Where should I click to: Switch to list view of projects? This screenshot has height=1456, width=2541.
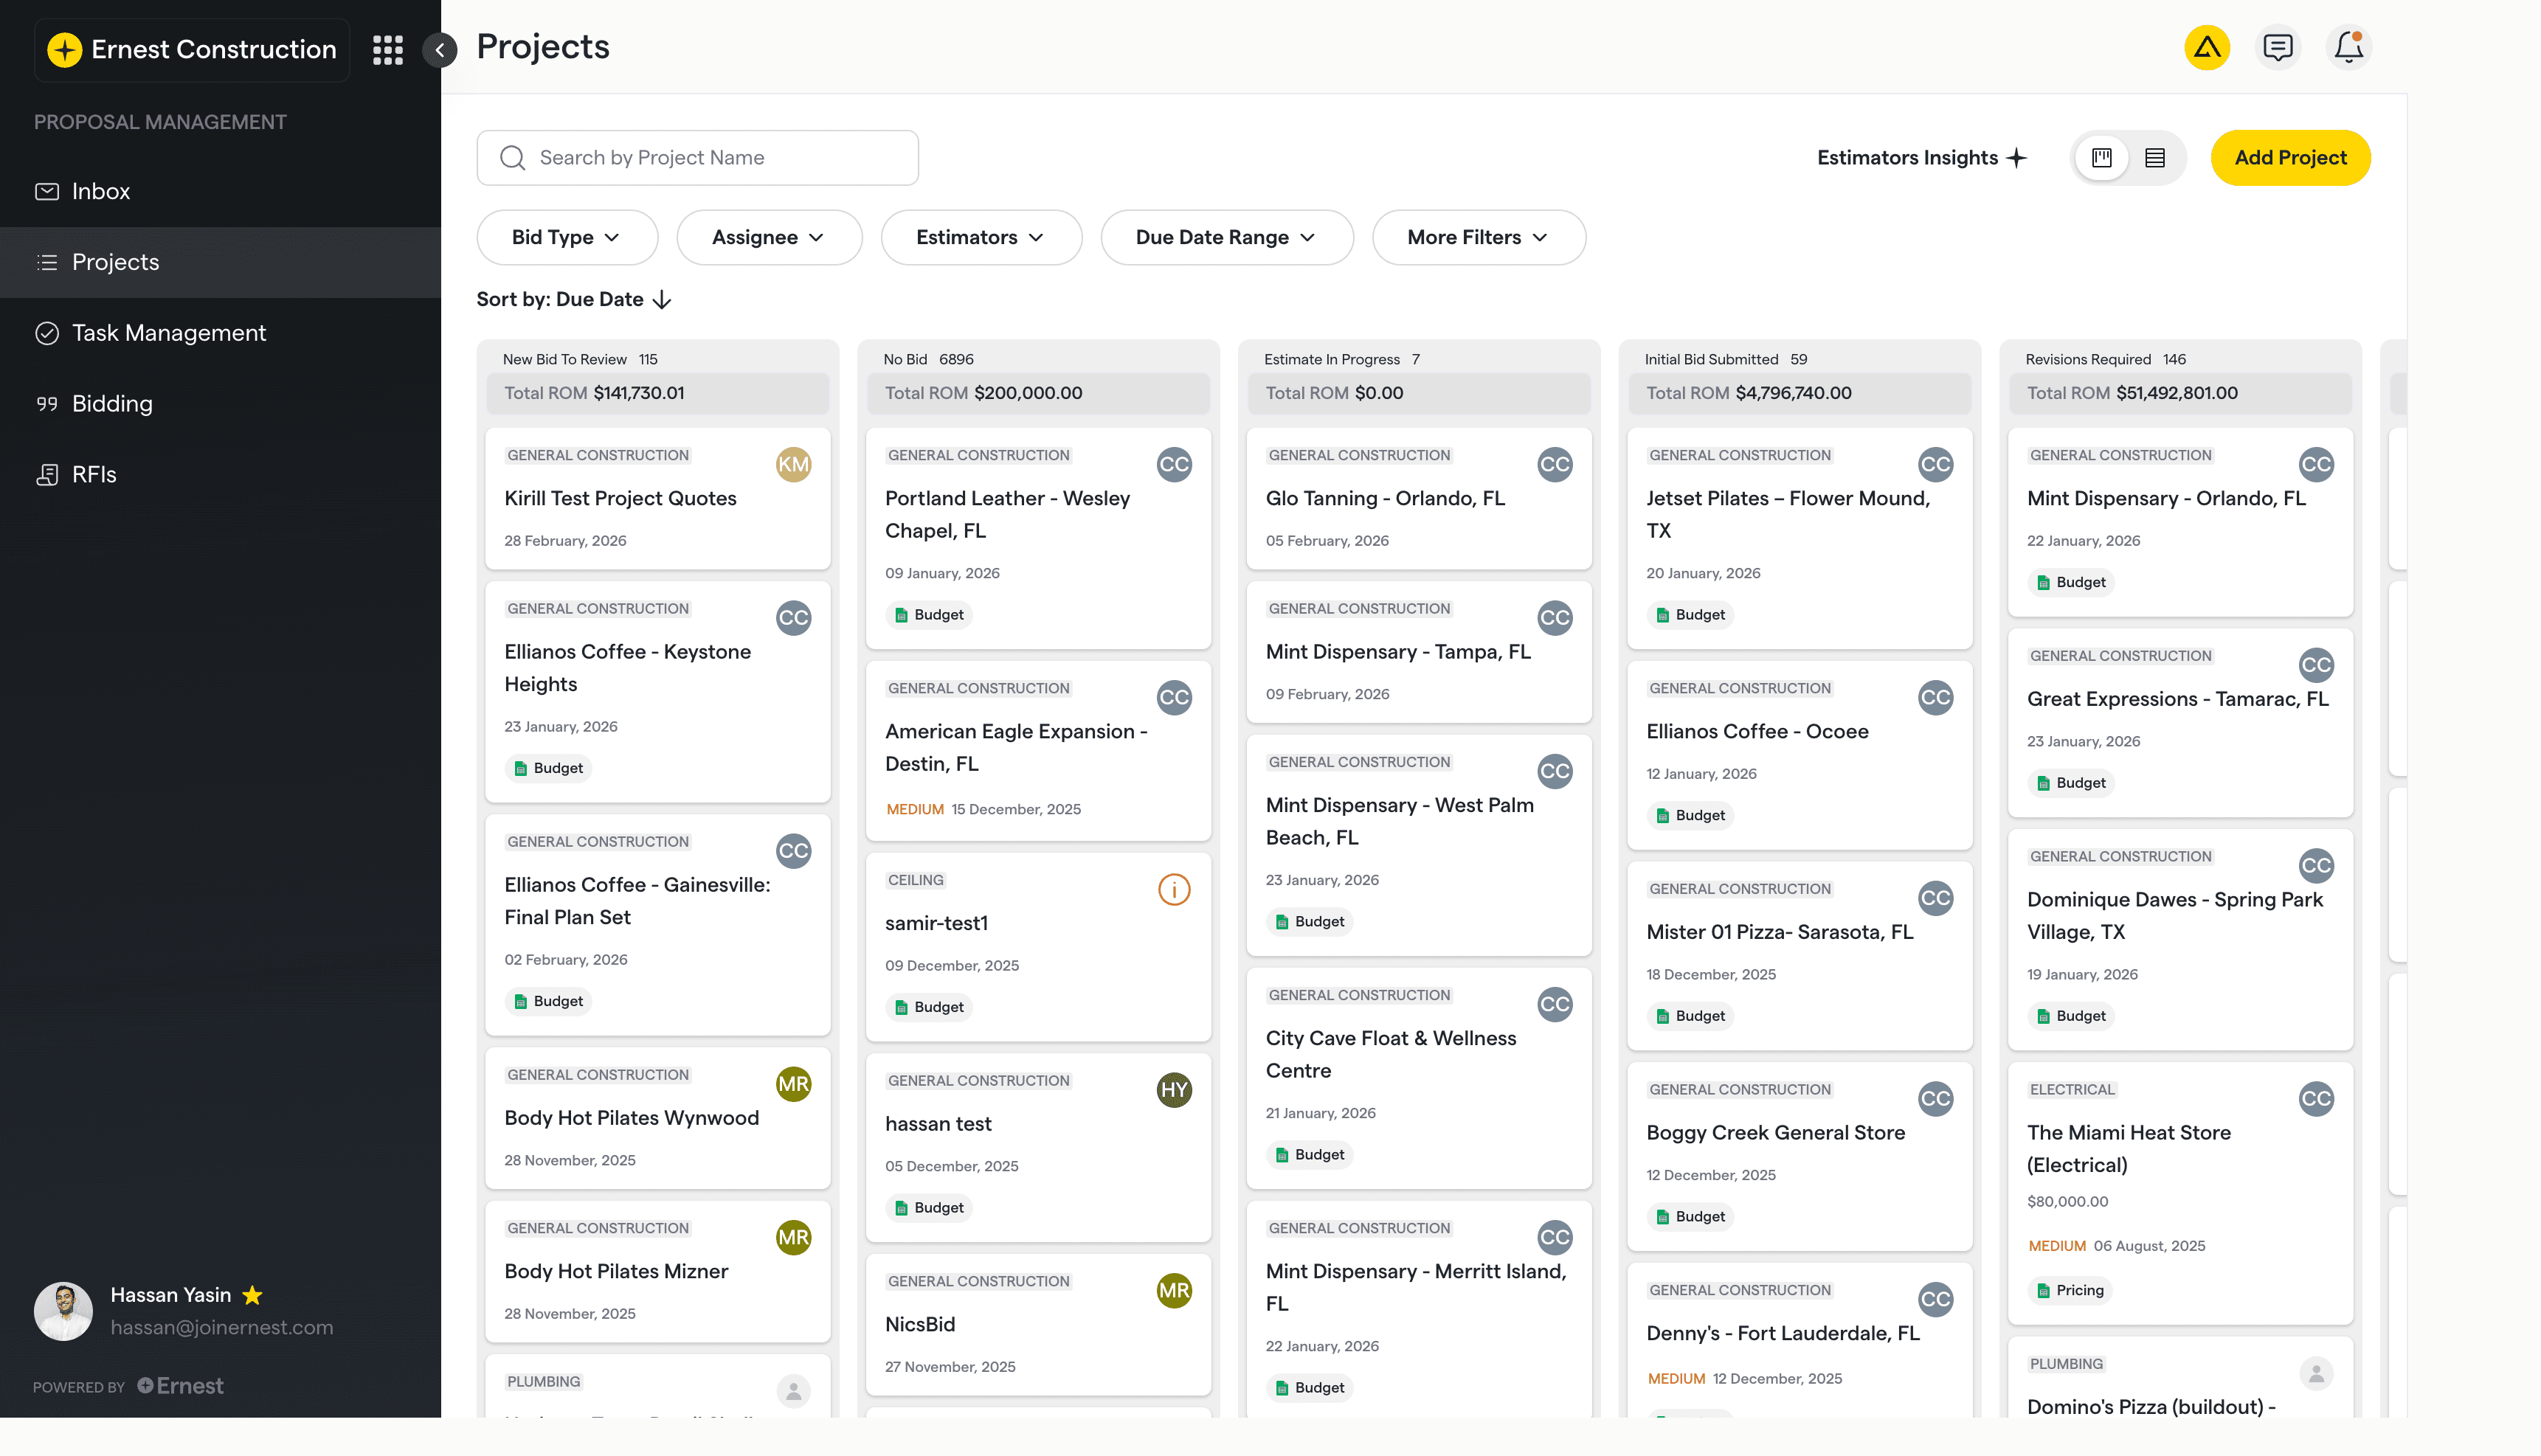pyautogui.click(x=2155, y=157)
